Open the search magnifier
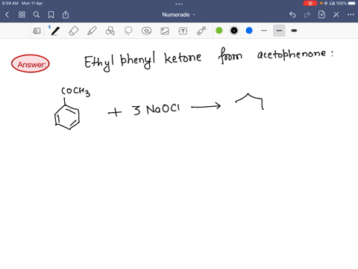The image size is (358, 269). point(37,15)
